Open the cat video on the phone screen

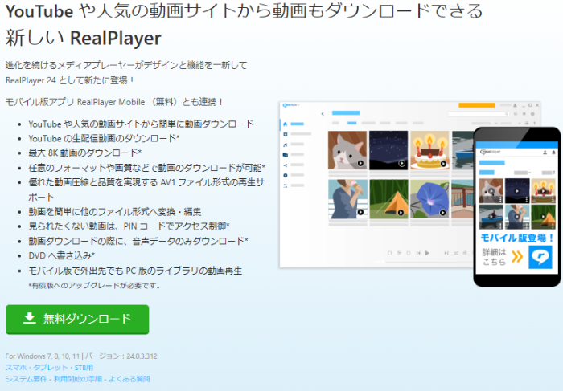pos(491,190)
